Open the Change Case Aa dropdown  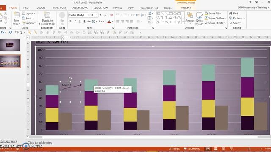click(x=101, y=22)
